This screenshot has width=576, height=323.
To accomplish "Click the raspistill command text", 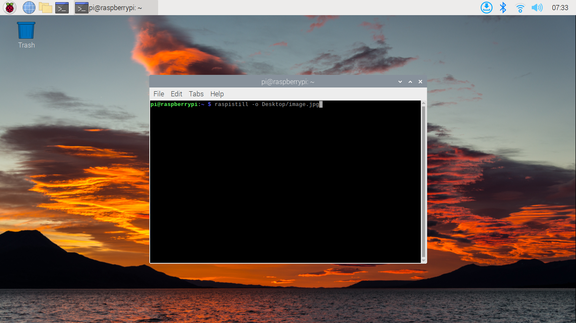I will (x=231, y=104).
